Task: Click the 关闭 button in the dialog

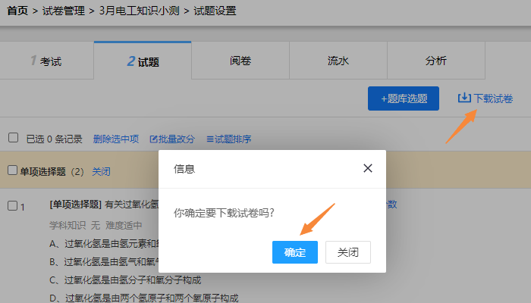Action: click(347, 252)
